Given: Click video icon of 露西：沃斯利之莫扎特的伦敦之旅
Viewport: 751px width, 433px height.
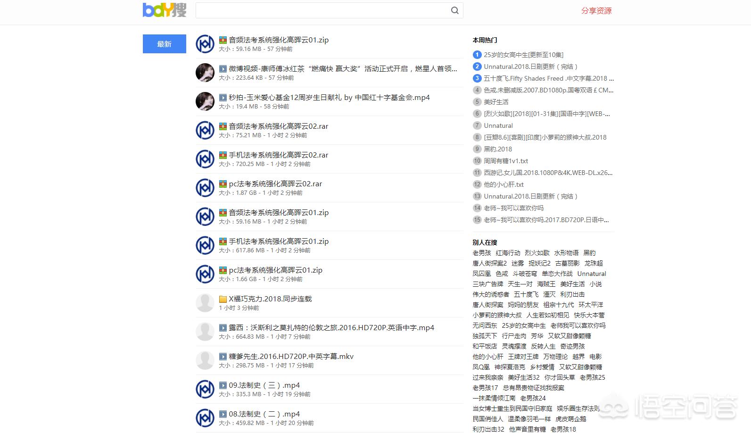Looking at the screenshot, I should pyautogui.click(x=223, y=328).
